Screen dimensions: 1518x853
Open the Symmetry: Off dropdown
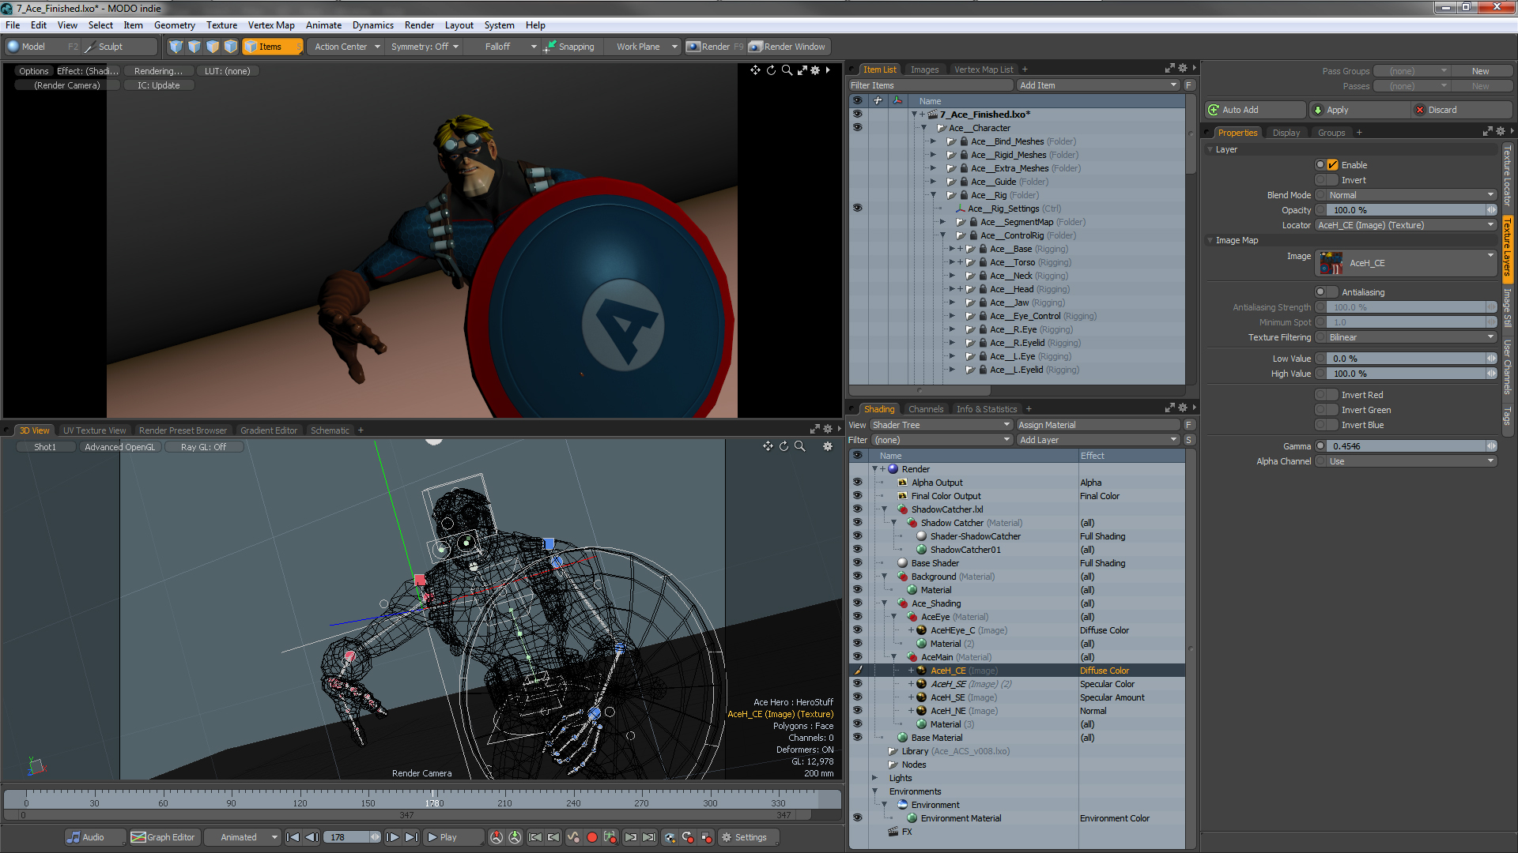coord(425,47)
